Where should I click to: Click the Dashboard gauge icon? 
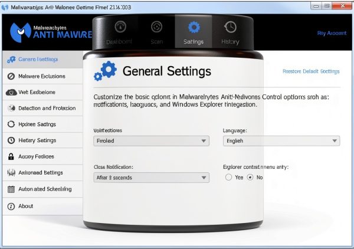point(120,27)
